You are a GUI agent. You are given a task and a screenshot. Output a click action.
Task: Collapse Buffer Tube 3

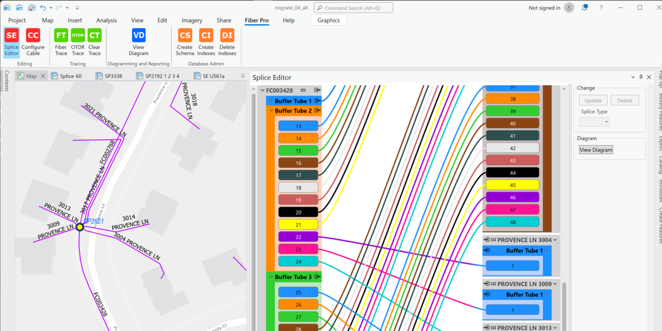tap(271, 277)
